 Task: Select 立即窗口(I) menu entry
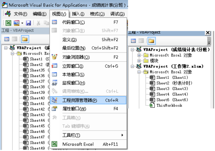click(x=88, y=66)
